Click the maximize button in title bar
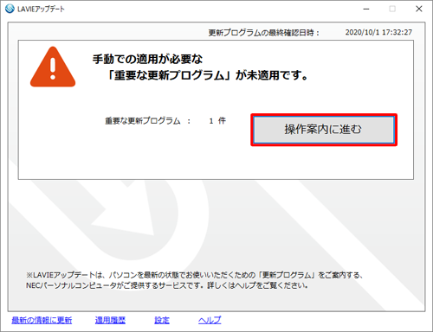 tap(392, 9)
